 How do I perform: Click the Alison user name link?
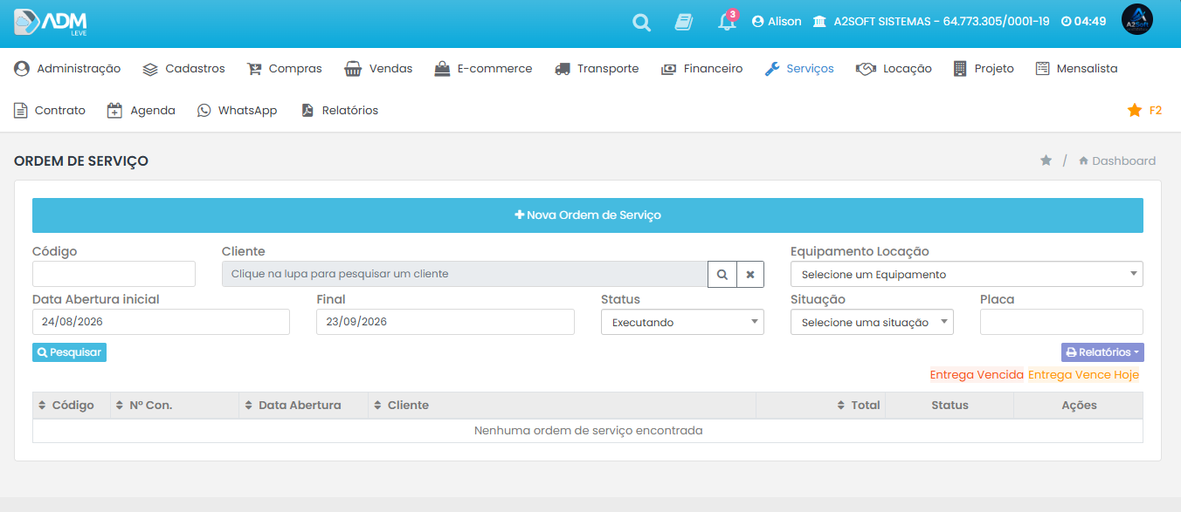click(777, 22)
